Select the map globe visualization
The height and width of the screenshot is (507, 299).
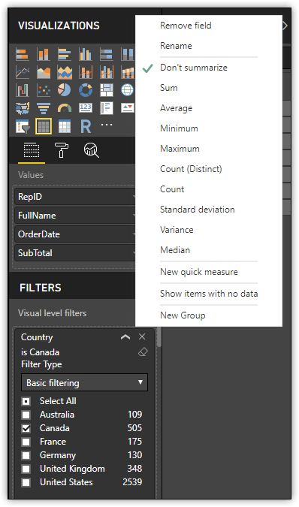[127, 90]
